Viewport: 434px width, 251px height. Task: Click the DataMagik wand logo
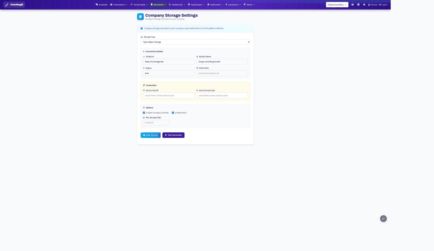coord(7,5)
